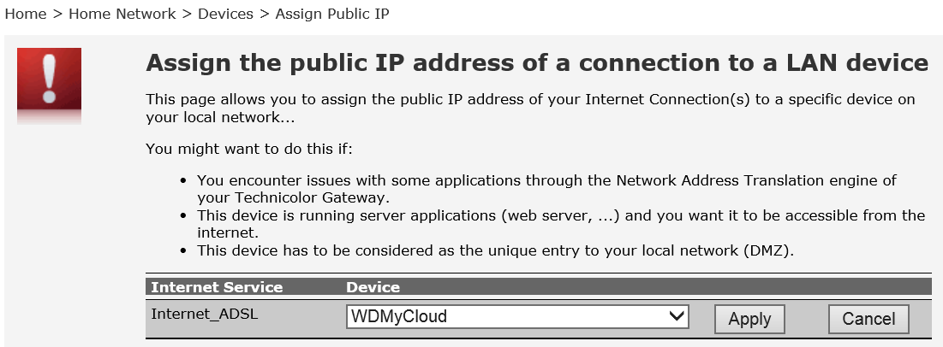Image resolution: width=943 pixels, height=347 pixels.
Task: Open the WDMyCloud device dropdown
Action: pos(517,317)
